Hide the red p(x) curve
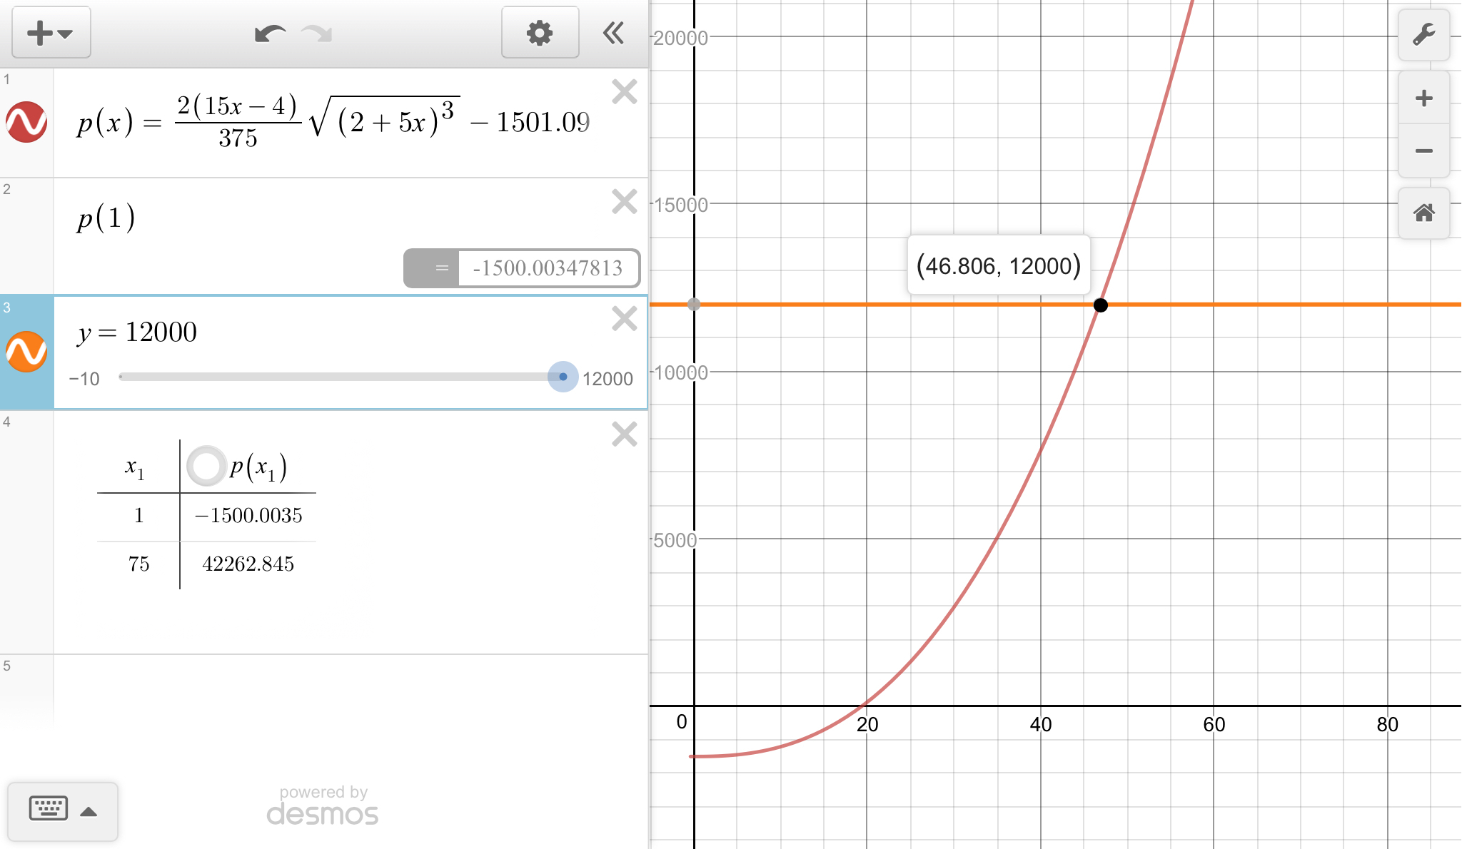1462x849 pixels. tap(26, 122)
